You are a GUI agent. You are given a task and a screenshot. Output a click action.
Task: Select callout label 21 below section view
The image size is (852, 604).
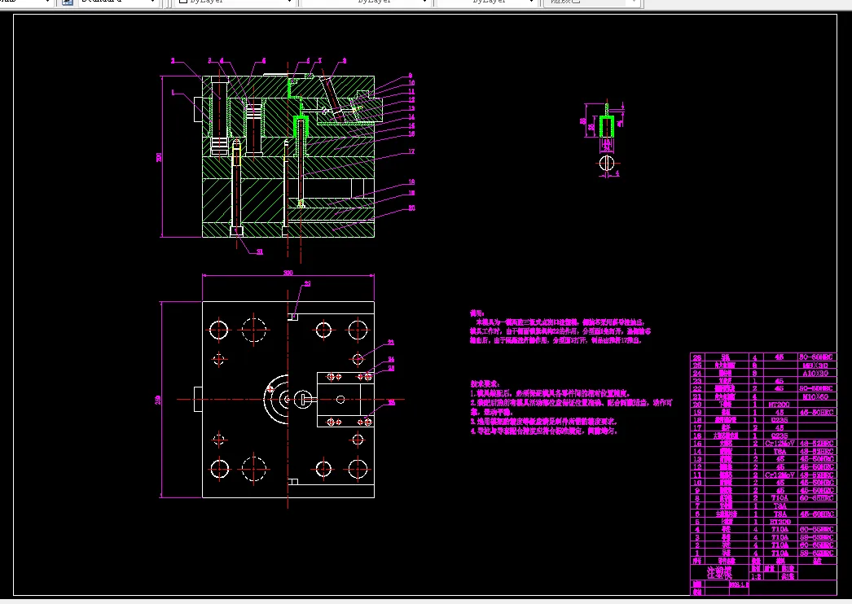[x=260, y=252]
